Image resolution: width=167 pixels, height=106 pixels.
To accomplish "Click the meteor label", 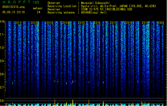I will pyautogui.click(x=38, y=8).
